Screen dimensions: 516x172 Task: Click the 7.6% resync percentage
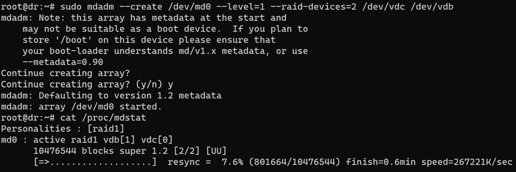tap(232, 162)
